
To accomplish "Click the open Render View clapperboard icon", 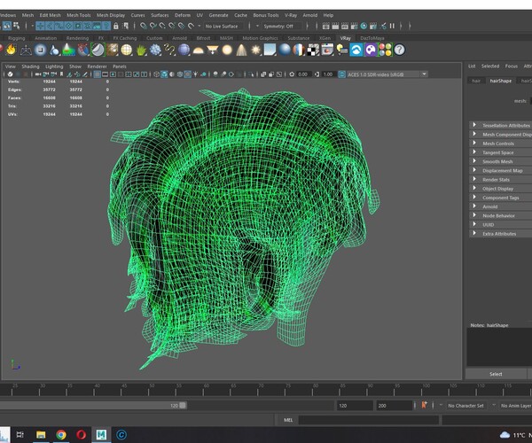I will click(x=326, y=26).
